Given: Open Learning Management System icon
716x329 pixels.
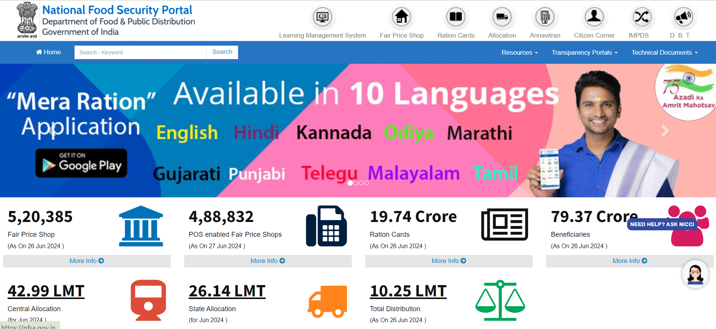Looking at the screenshot, I should point(322,17).
